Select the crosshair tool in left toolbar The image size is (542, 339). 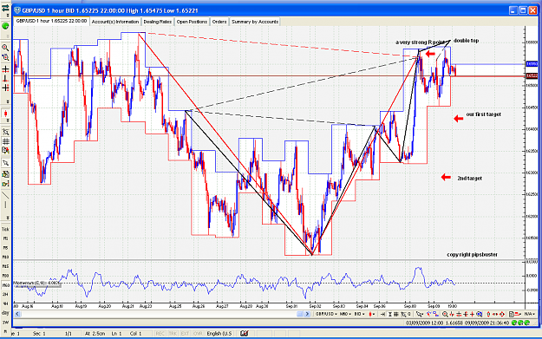5,69
